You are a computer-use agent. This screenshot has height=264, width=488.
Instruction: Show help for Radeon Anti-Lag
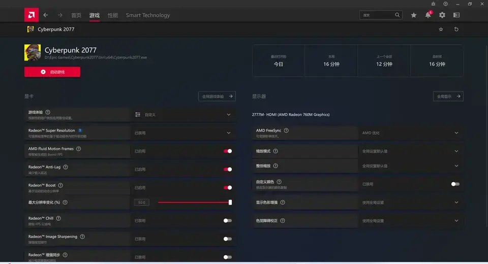point(66,167)
